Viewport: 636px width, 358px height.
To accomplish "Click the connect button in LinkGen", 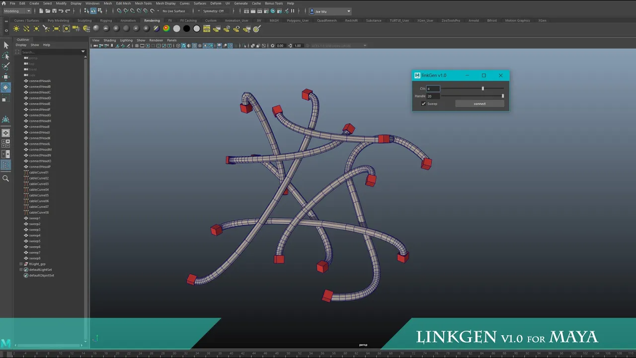I will [x=479, y=103].
